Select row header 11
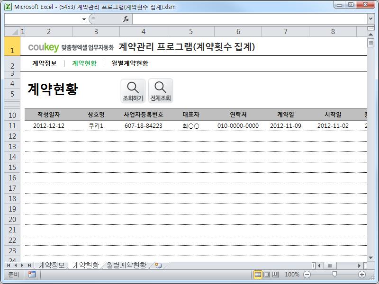This screenshot has height=284, width=379. 12,126
